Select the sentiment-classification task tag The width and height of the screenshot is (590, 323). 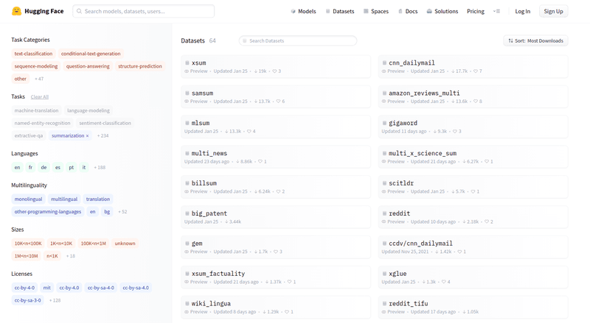point(105,123)
